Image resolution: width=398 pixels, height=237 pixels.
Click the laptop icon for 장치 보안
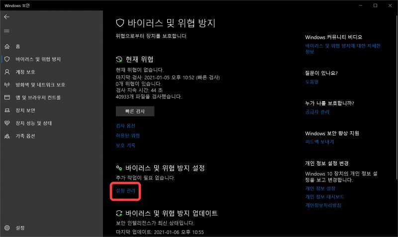point(7,110)
